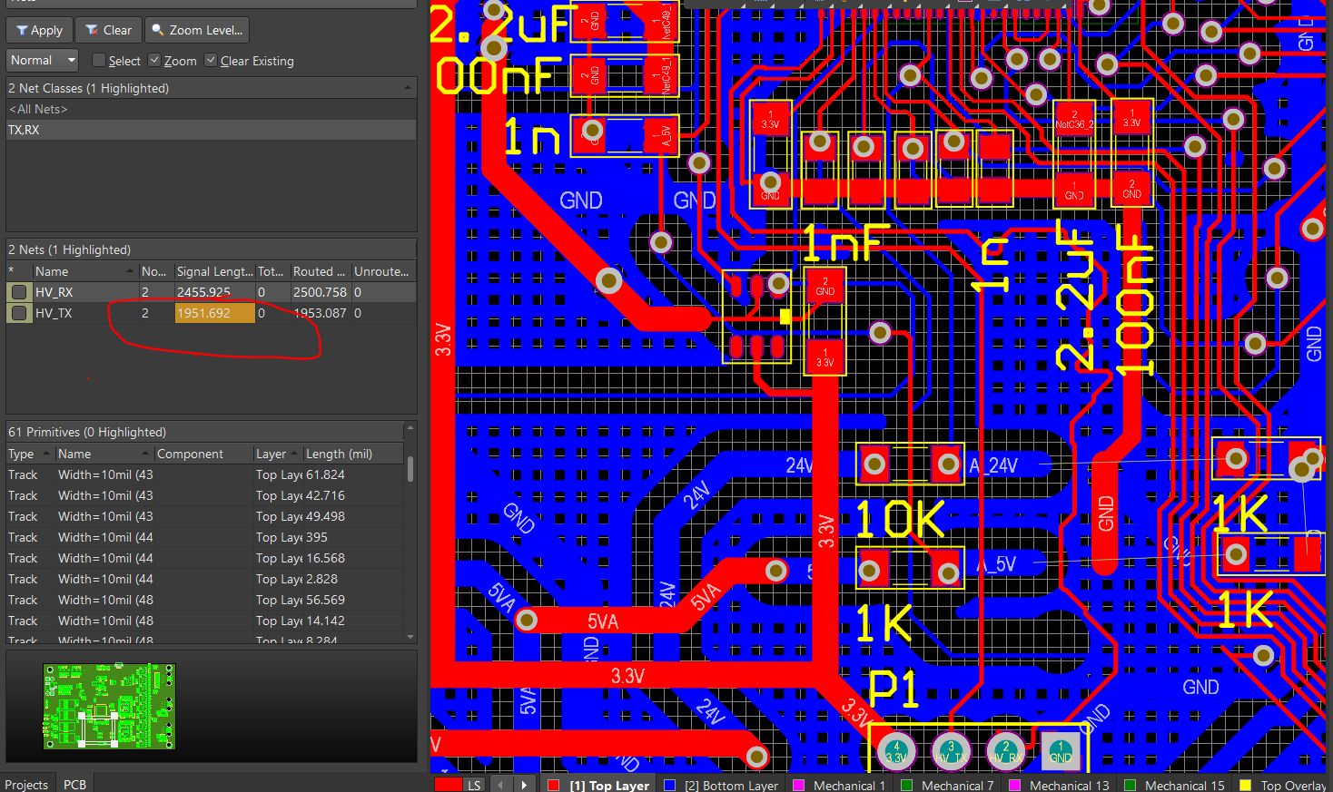Switch to the Top Overlay layer tab
1333x792 pixels.
click(x=1293, y=786)
